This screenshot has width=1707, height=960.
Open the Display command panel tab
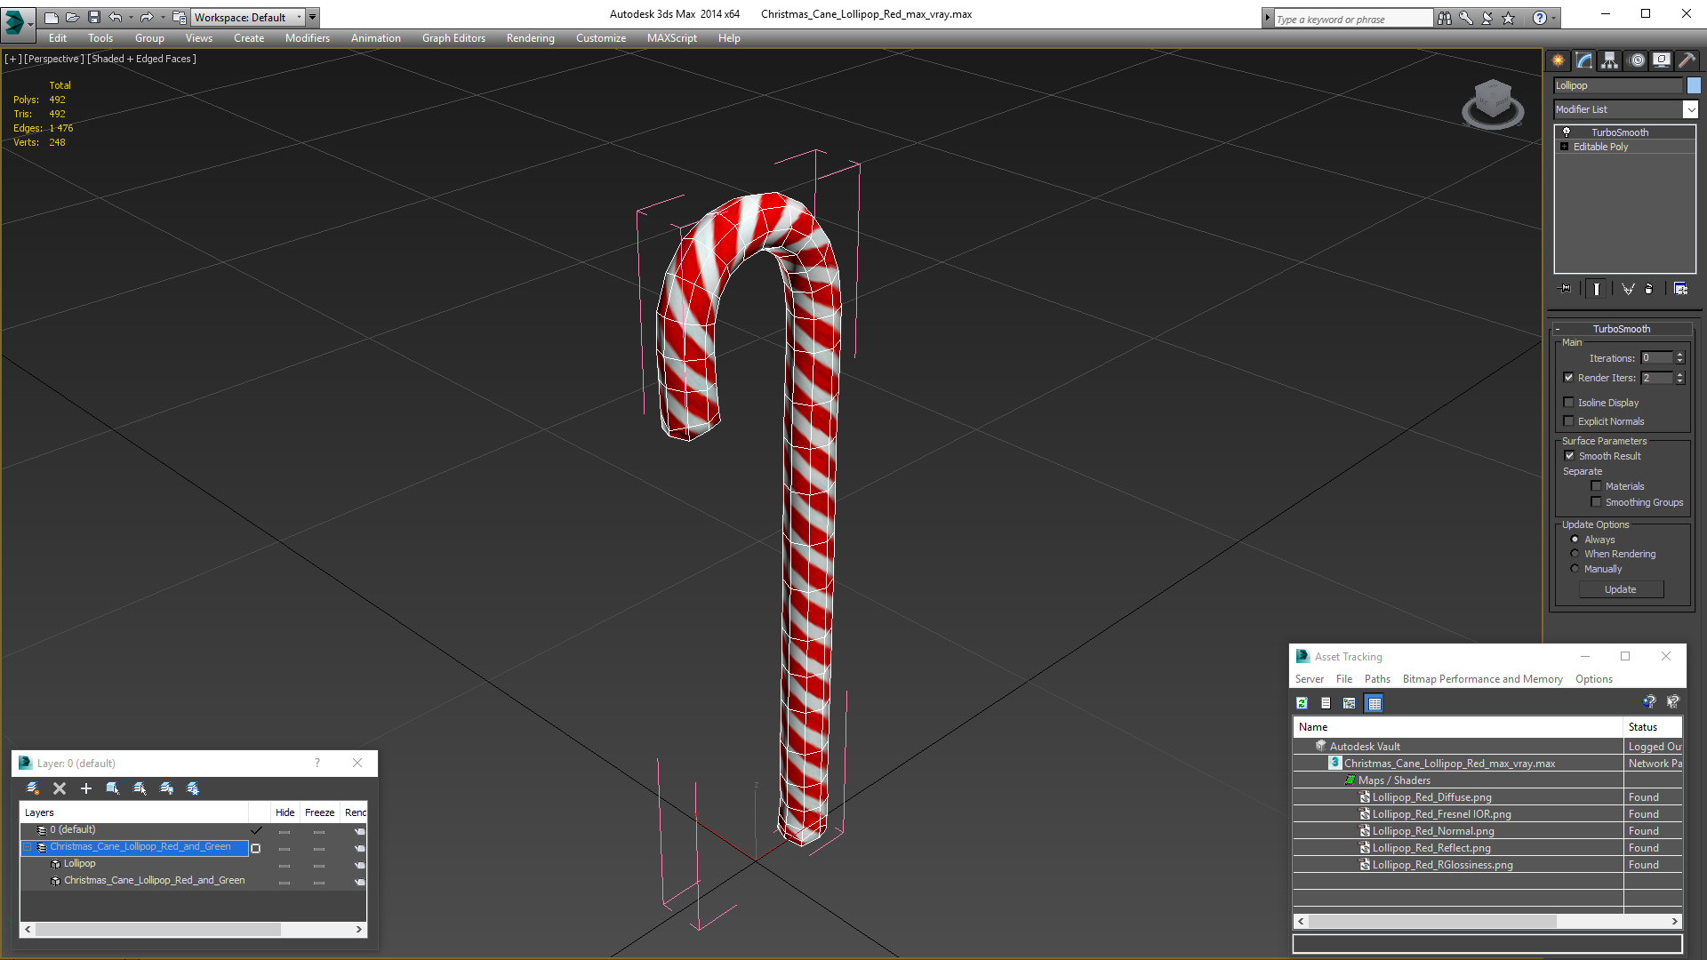coord(1662,60)
